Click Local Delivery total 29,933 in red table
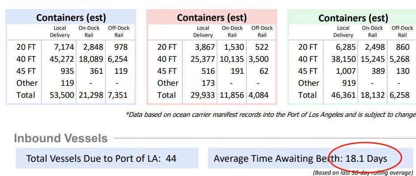416x176 pixels. [x=202, y=95]
